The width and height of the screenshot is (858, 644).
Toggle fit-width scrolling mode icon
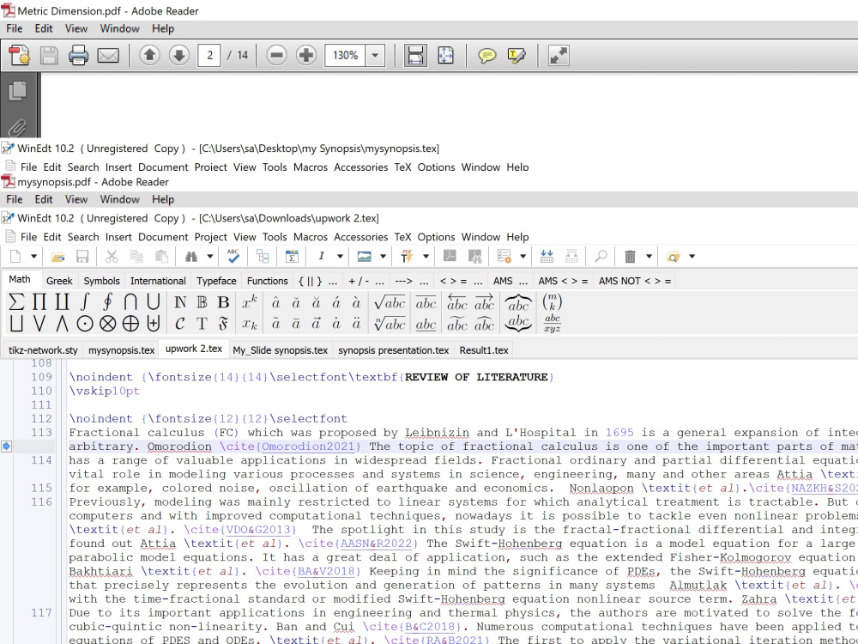point(415,55)
